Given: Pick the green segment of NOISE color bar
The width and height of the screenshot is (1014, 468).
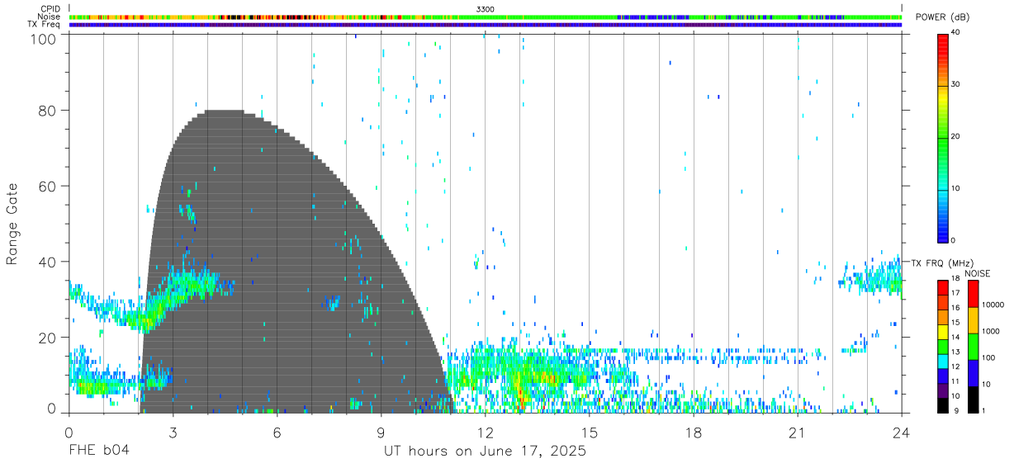Looking at the screenshot, I should (972, 346).
